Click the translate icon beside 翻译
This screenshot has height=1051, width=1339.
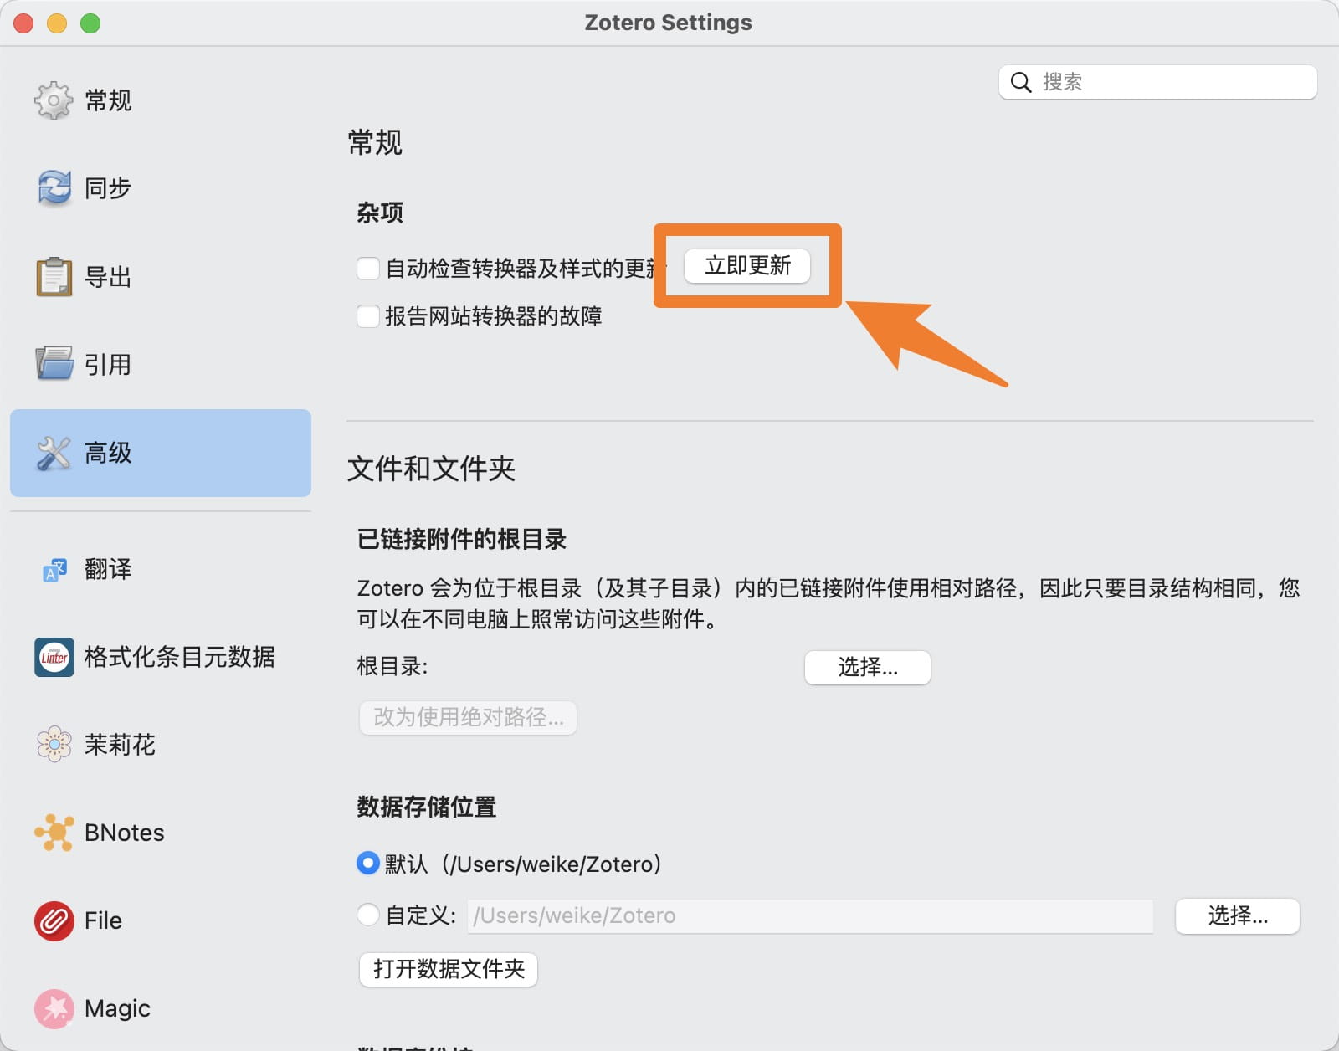click(54, 570)
